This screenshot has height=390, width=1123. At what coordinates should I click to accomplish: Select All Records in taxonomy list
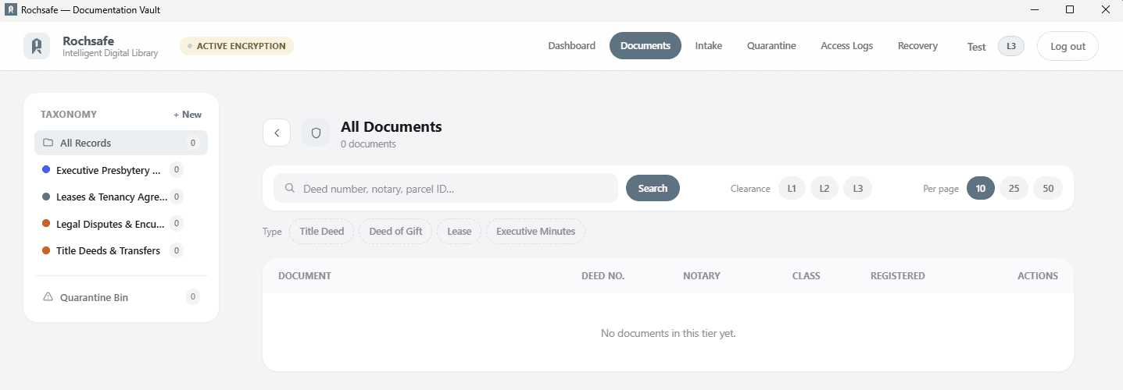click(121, 143)
